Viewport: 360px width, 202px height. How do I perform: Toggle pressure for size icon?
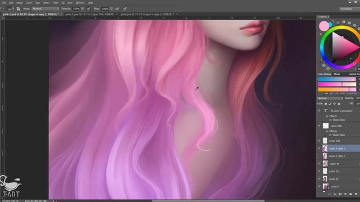[125, 9]
